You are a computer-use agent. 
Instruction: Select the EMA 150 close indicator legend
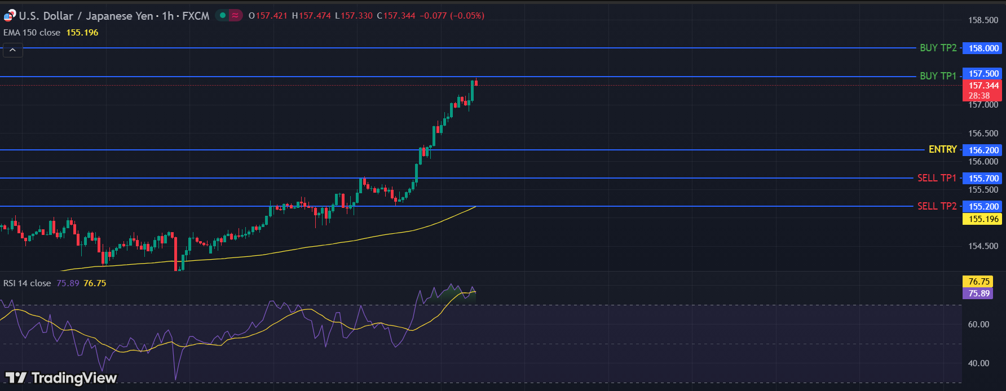click(32, 33)
